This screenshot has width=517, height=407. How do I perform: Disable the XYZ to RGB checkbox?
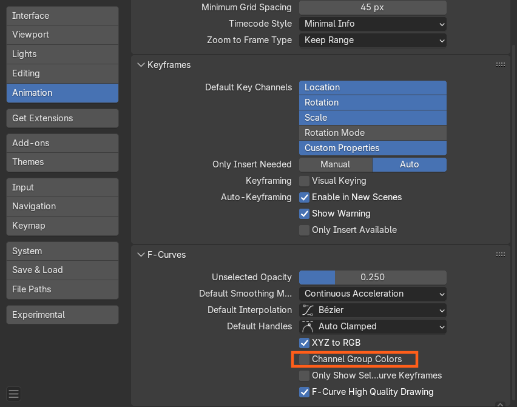tap(305, 343)
